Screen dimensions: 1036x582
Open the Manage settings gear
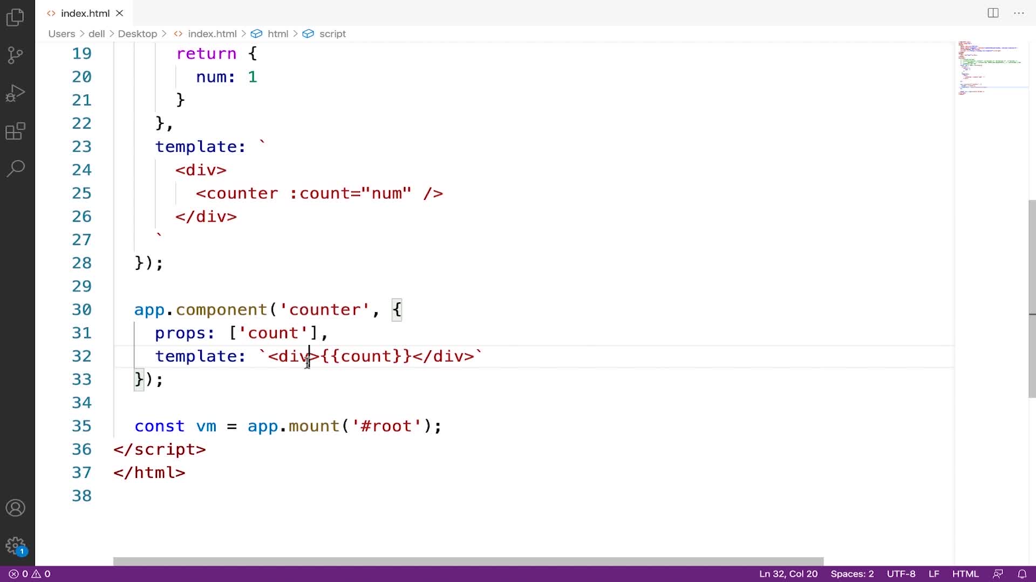tap(16, 546)
